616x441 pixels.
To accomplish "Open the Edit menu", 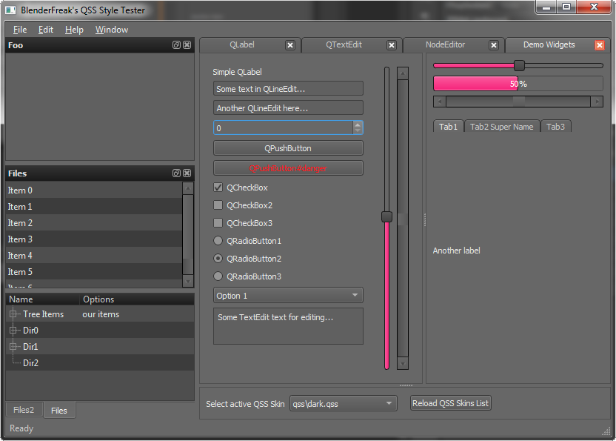I will pyautogui.click(x=46, y=30).
